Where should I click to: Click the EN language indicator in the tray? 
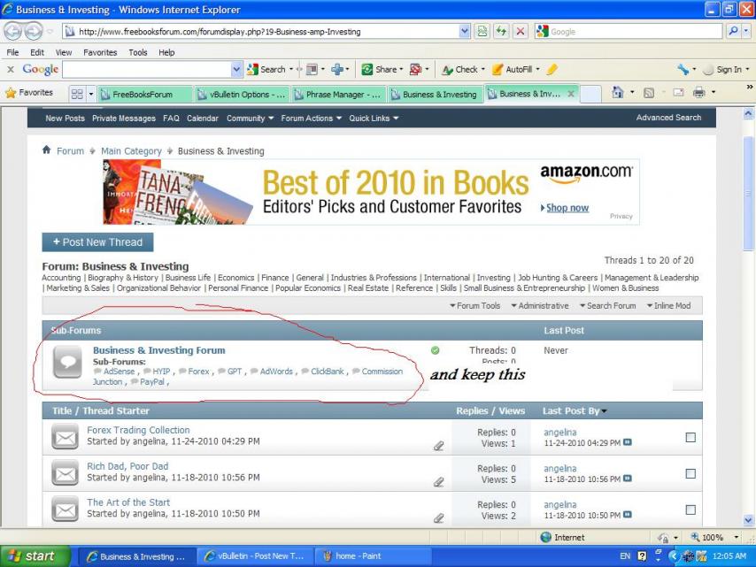(625, 556)
